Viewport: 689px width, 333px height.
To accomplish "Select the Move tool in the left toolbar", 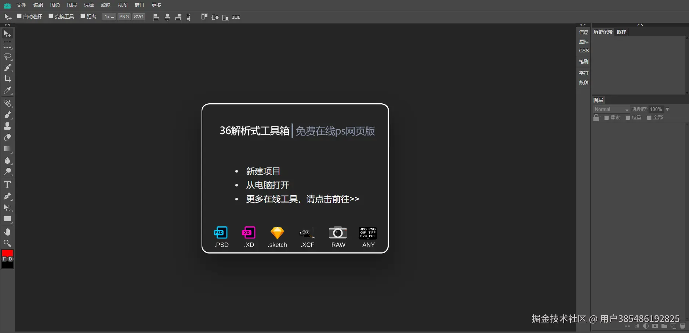I will point(7,34).
